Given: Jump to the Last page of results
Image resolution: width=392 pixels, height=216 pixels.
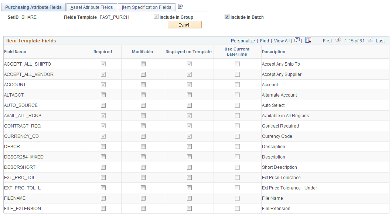Looking at the screenshot, I should (380, 41).
